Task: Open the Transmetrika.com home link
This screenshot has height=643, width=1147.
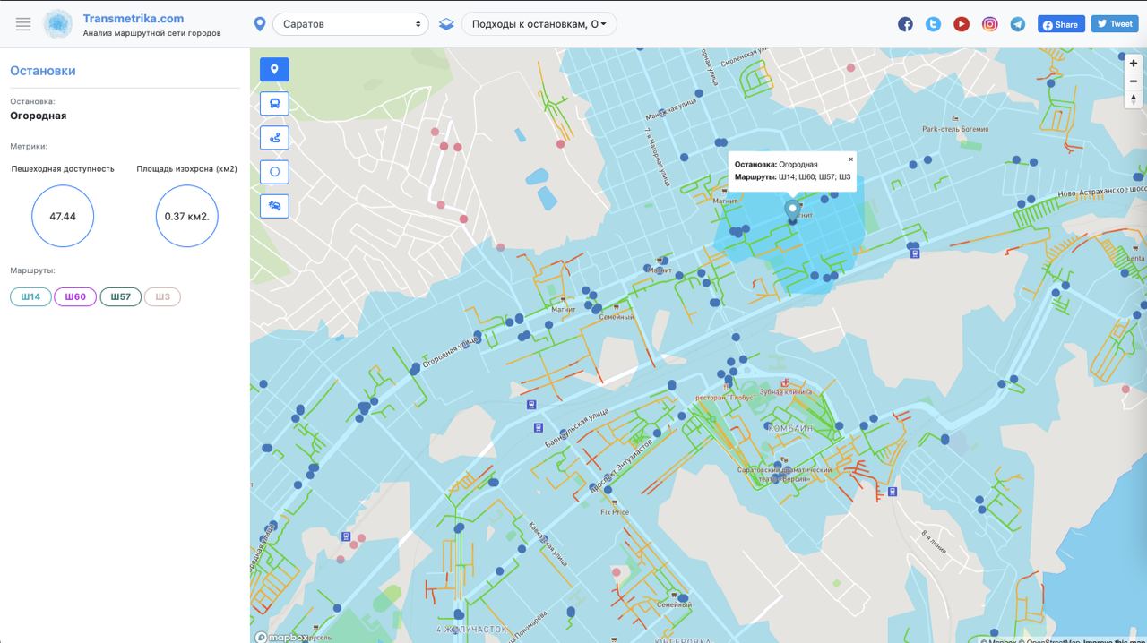Action: 134,18
